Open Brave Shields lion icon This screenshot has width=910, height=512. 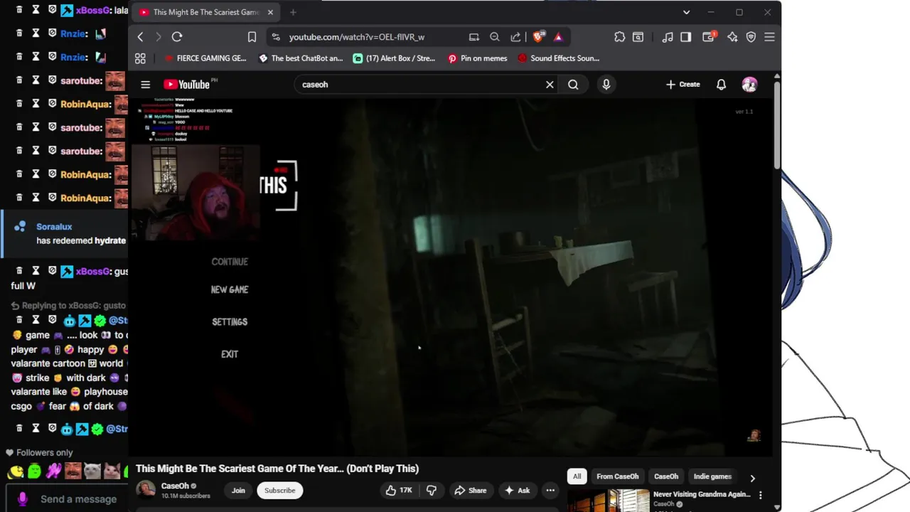pos(538,37)
